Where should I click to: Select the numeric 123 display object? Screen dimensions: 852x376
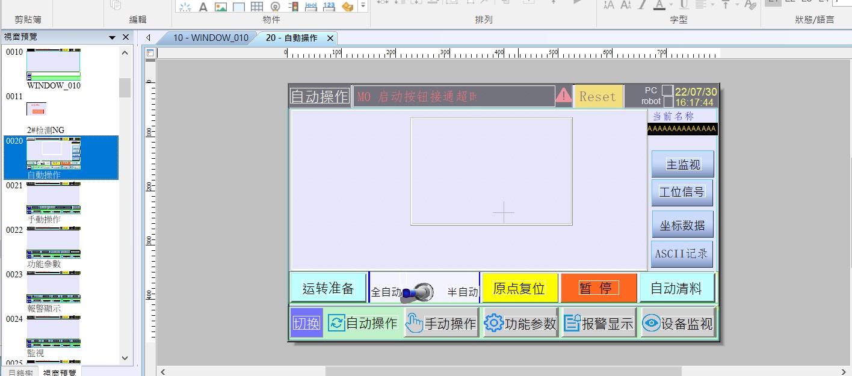tap(329, 7)
